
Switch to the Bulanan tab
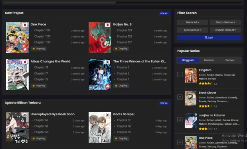pos(209,60)
